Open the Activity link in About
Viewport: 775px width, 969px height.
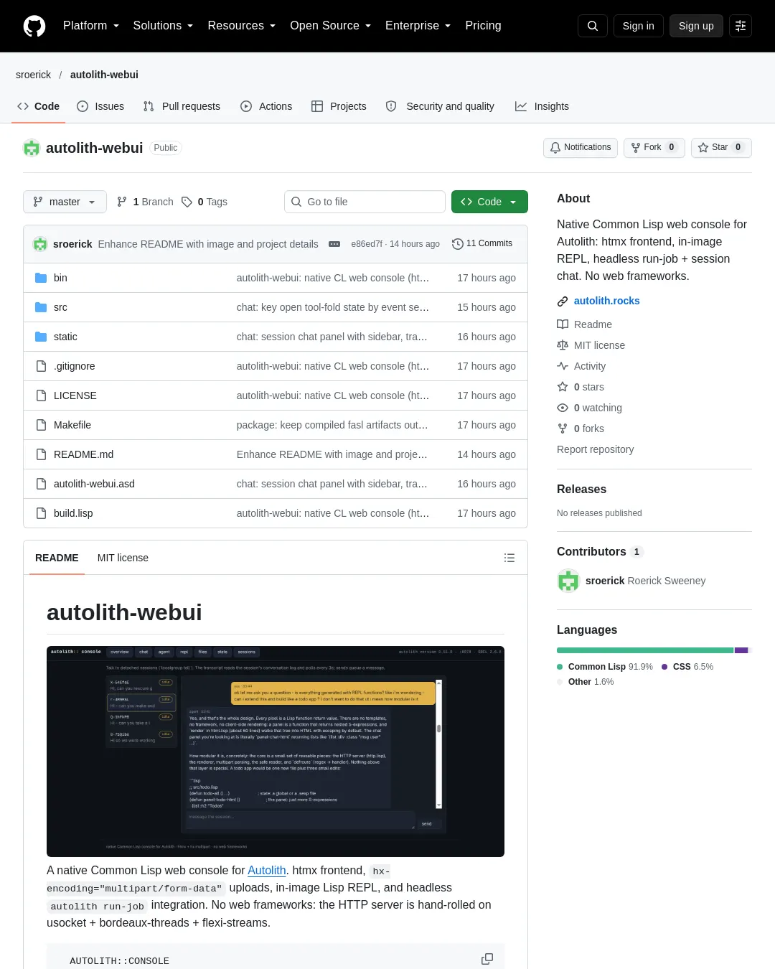click(x=581, y=366)
